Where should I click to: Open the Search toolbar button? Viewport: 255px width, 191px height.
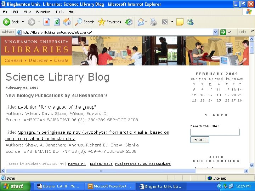pos(85,22)
